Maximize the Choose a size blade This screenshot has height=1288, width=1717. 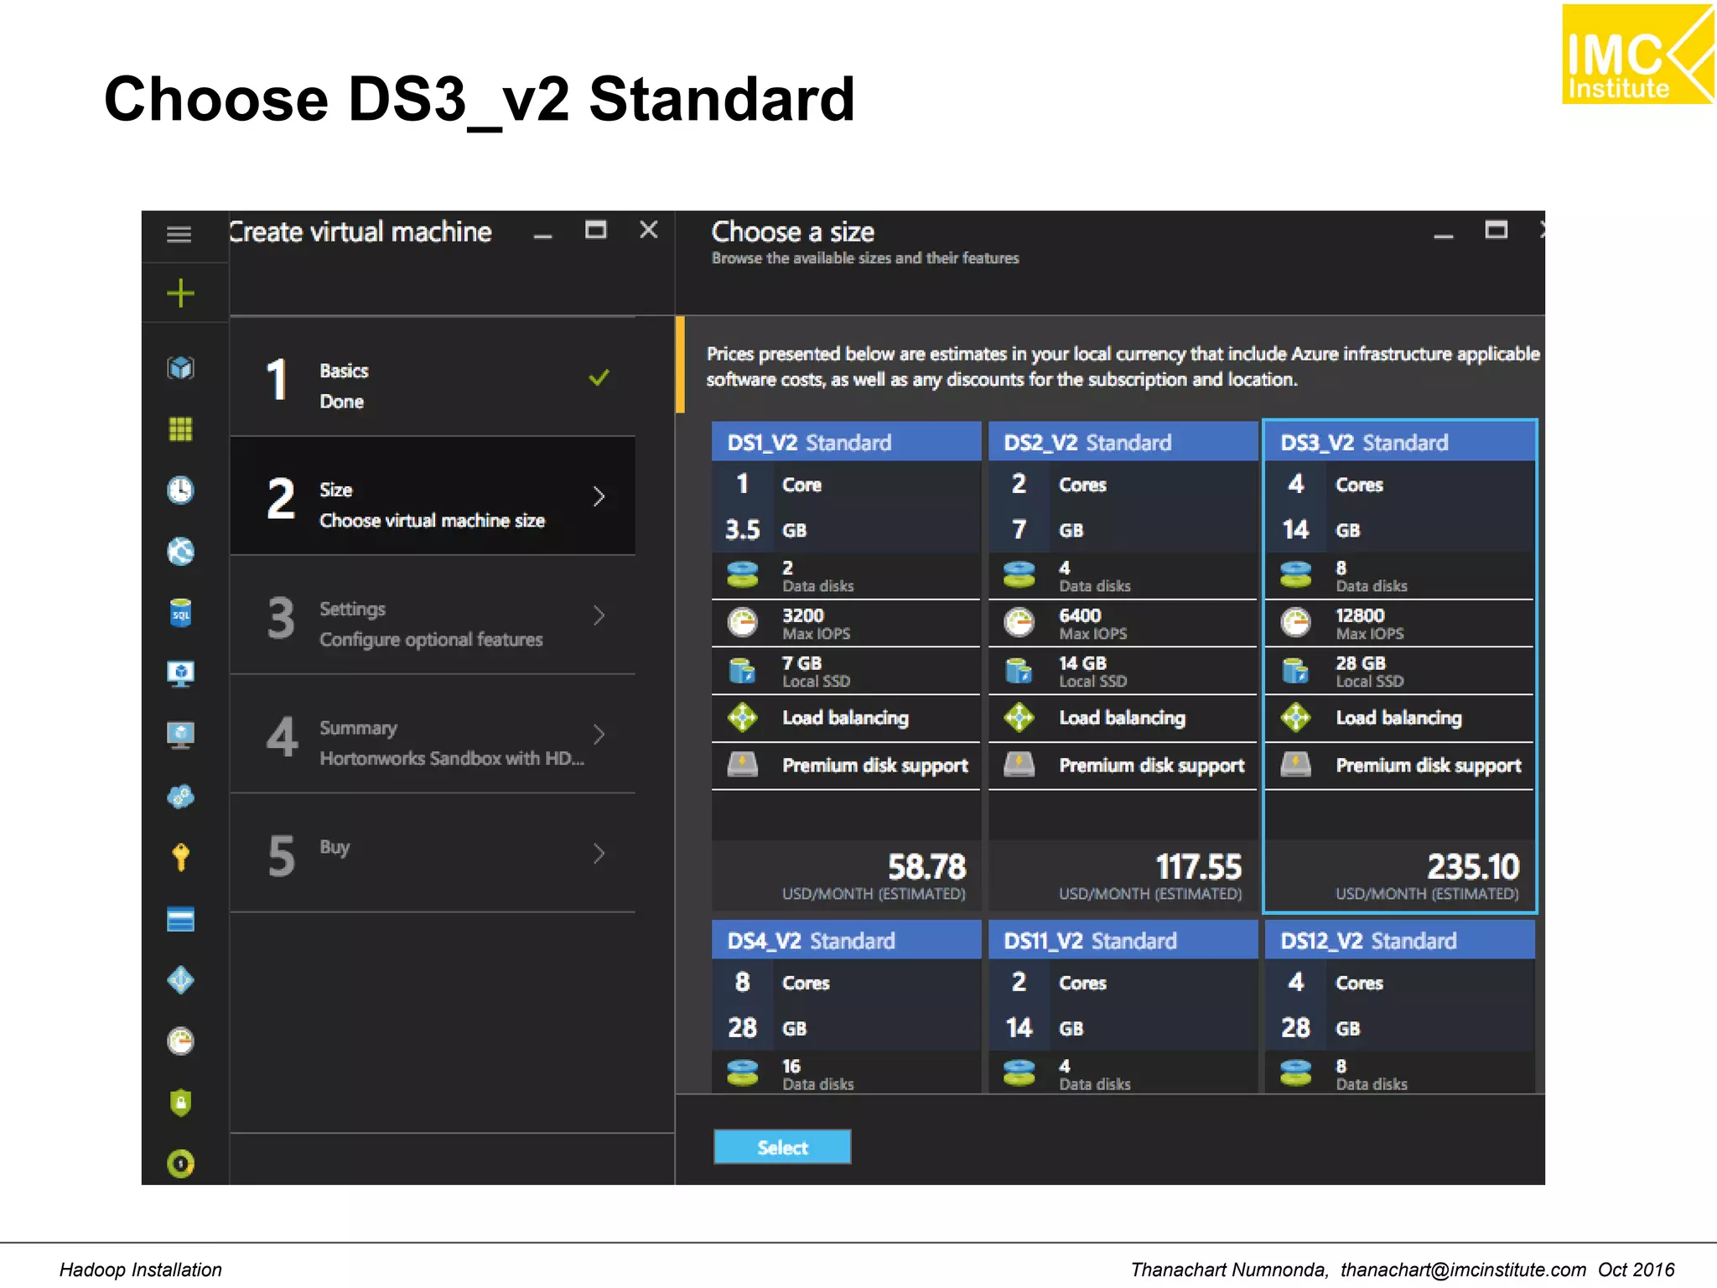[x=1497, y=230]
